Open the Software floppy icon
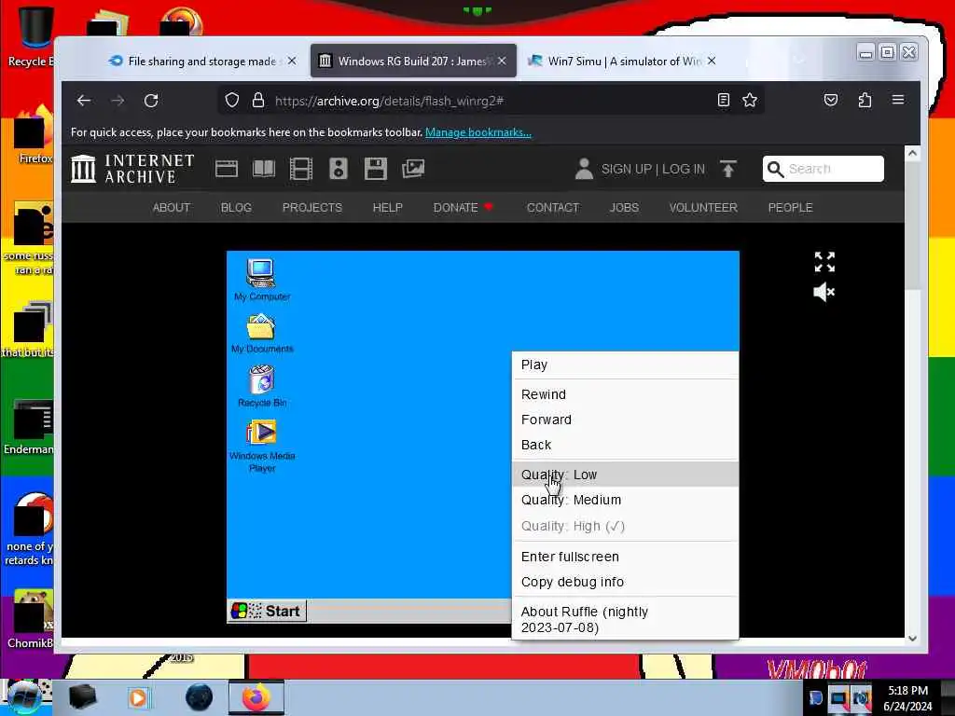955x716 pixels. click(x=376, y=169)
